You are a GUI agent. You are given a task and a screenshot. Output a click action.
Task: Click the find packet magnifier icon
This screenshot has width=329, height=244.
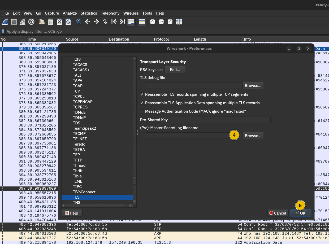[x=79, y=22]
